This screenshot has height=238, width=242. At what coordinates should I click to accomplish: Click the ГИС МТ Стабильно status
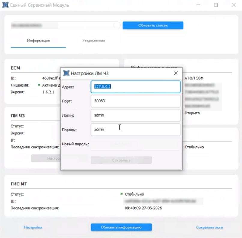(134, 194)
